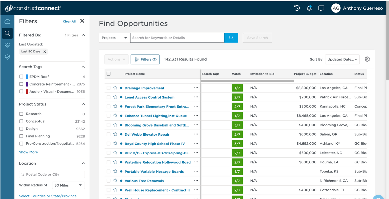This screenshot has height=199, width=389.
Task: Click the 3/7 match badge for Boyd County
Action: click(x=237, y=144)
